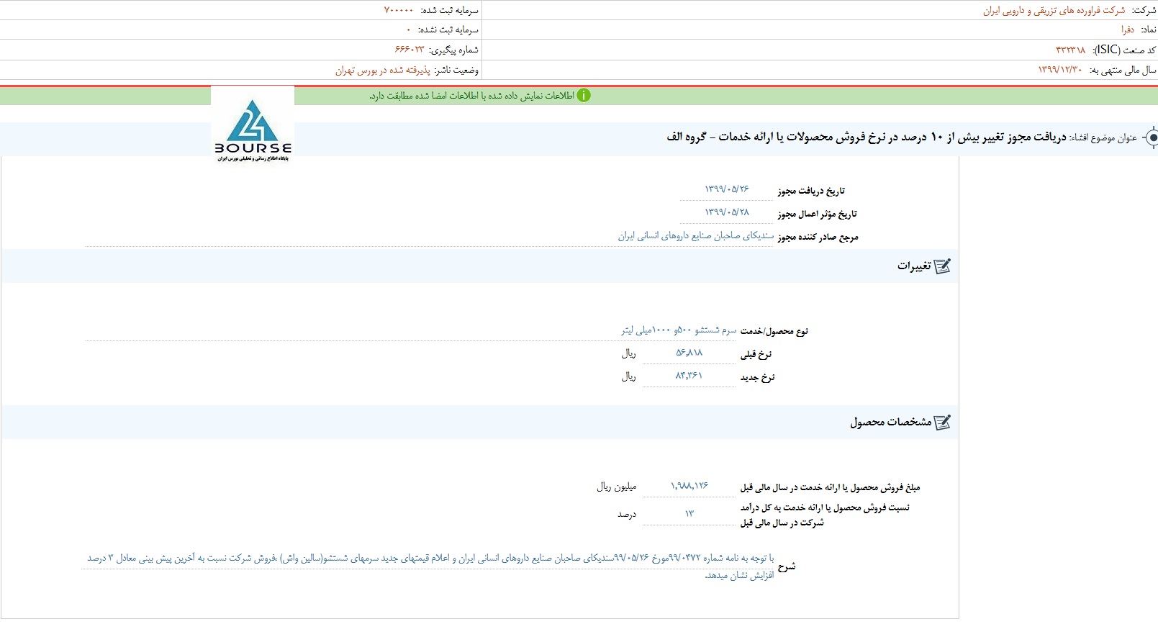Click the مشخصات محصول section heading
1158x637 pixels.
pyautogui.click(x=891, y=423)
